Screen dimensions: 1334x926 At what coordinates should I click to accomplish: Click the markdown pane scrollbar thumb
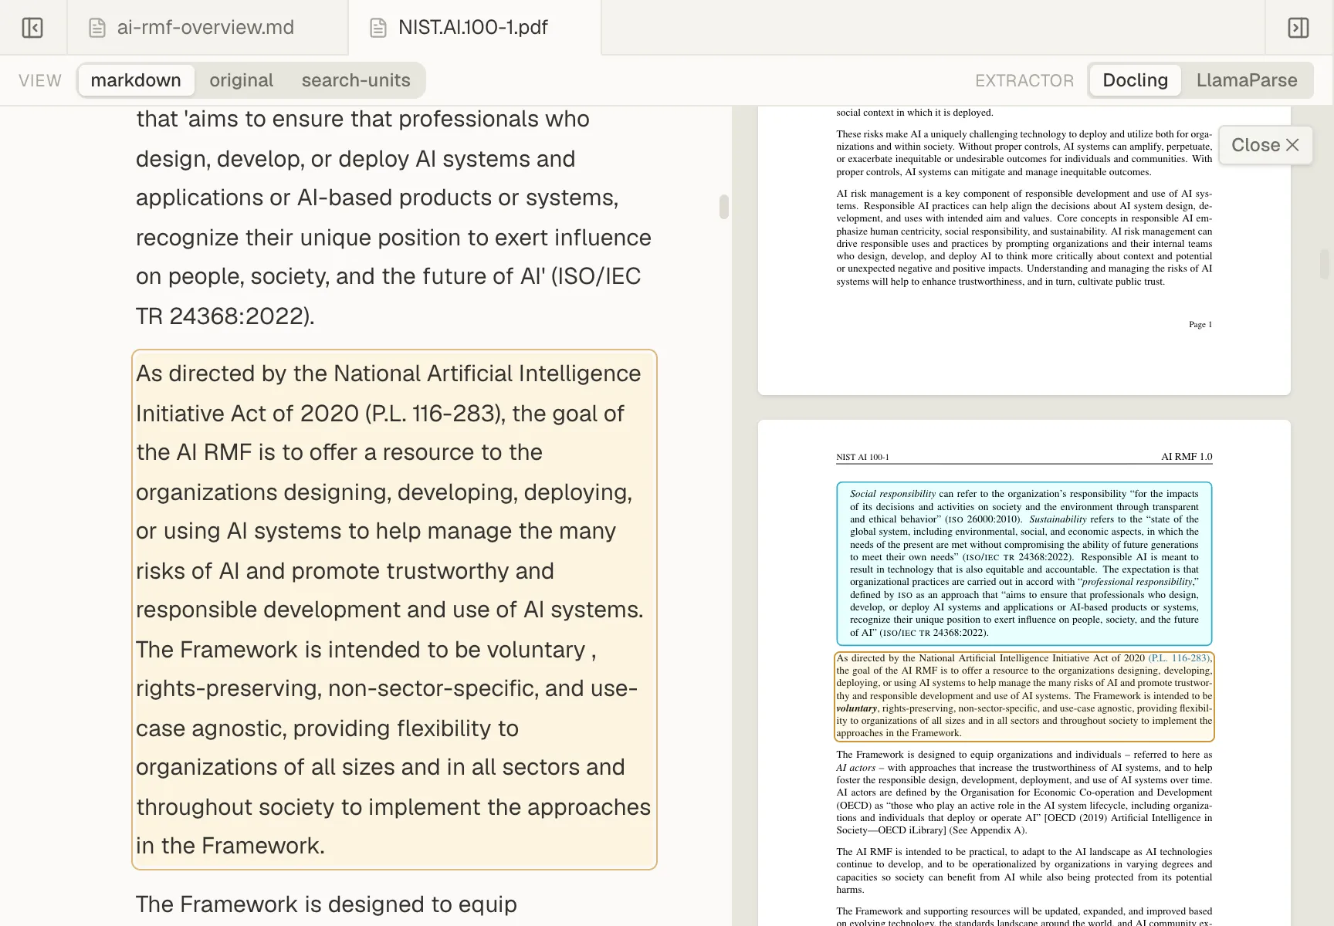pyautogui.click(x=723, y=207)
